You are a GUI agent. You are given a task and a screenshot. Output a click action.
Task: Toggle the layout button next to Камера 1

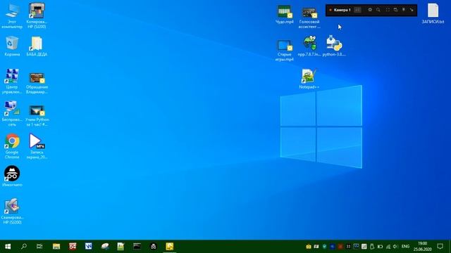coord(357,10)
